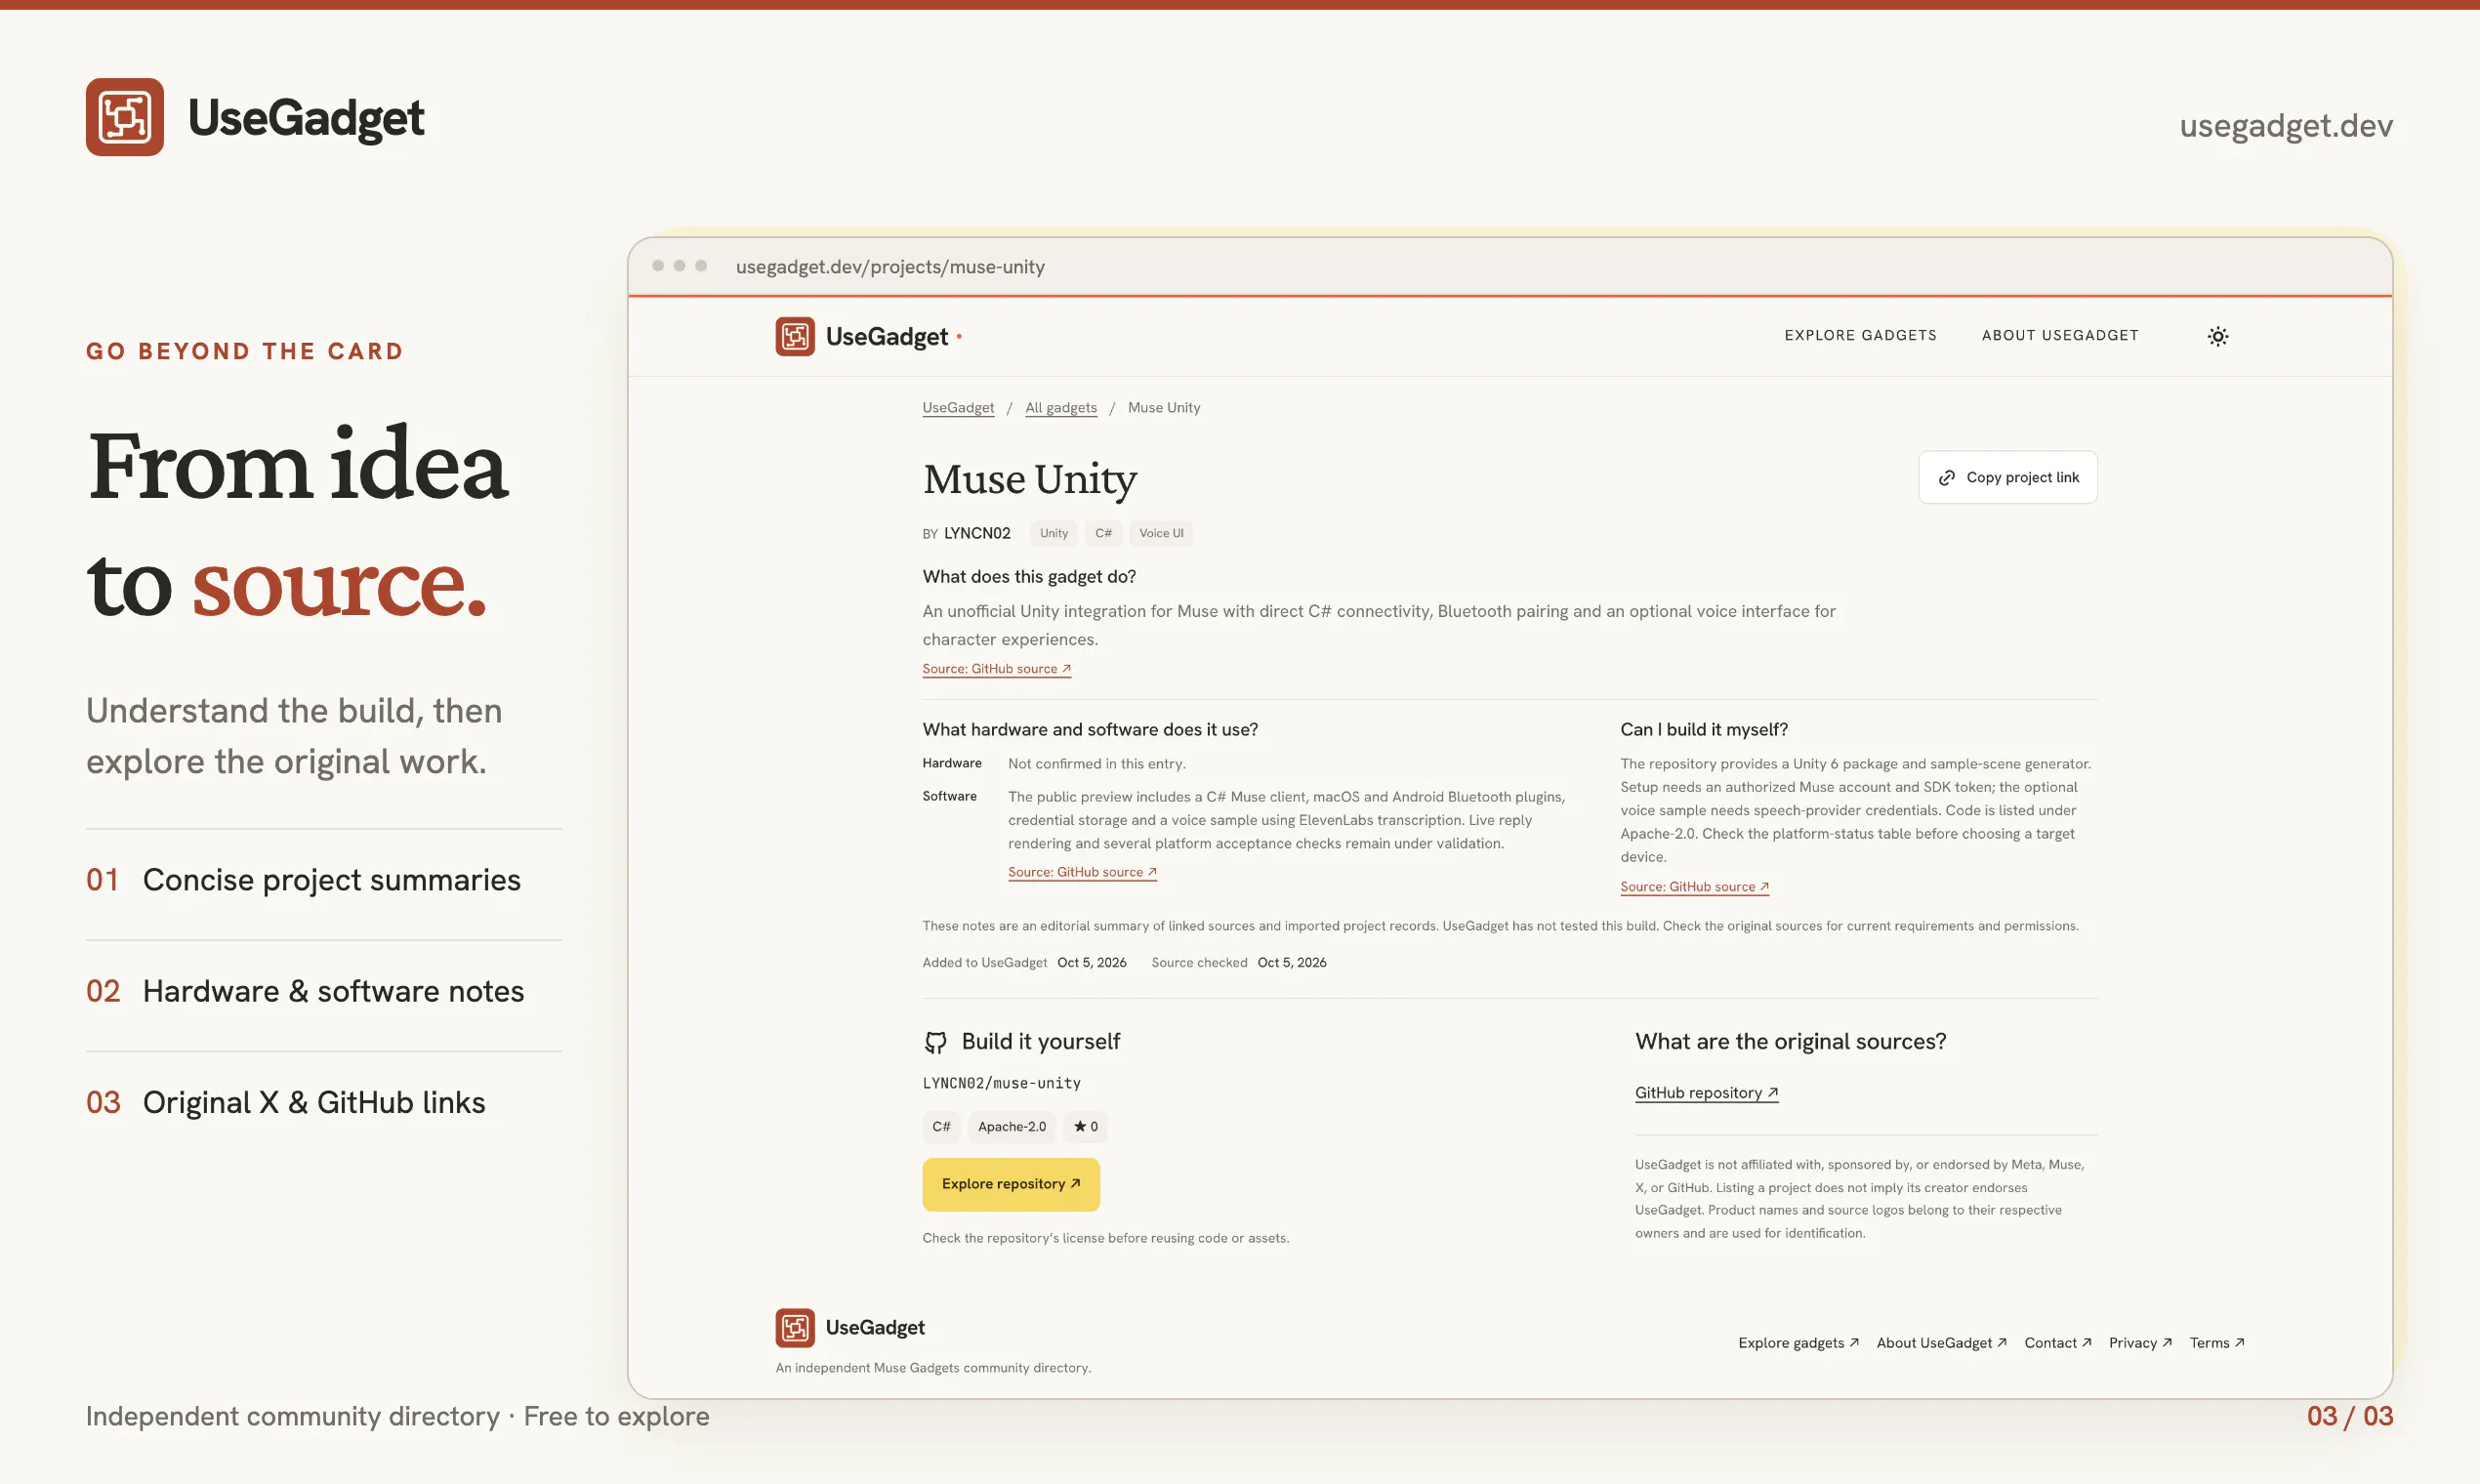Click the C# tag beside the author name
This screenshot has width=2480, height=1484.
point(1103,533)
